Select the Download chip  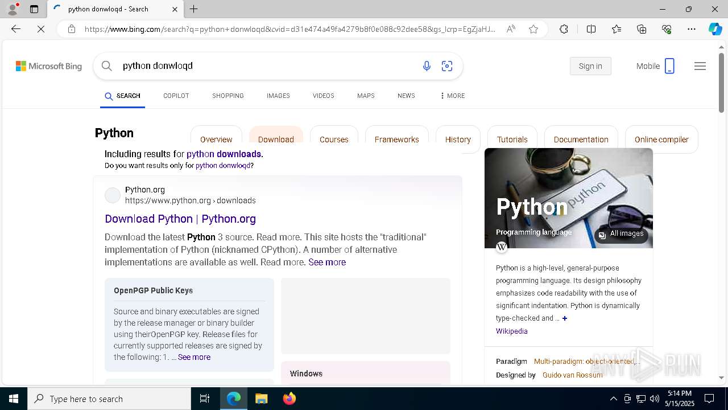(x=276, y=139)
